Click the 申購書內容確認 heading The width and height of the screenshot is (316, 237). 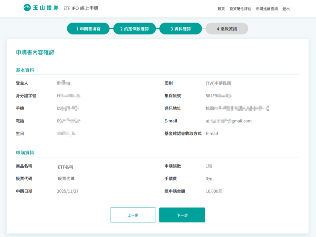coord(35,53)
